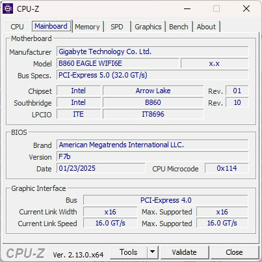Click the model revision field x.x
The height and width of the screenshot is (262, 262).
click(215, 63)
